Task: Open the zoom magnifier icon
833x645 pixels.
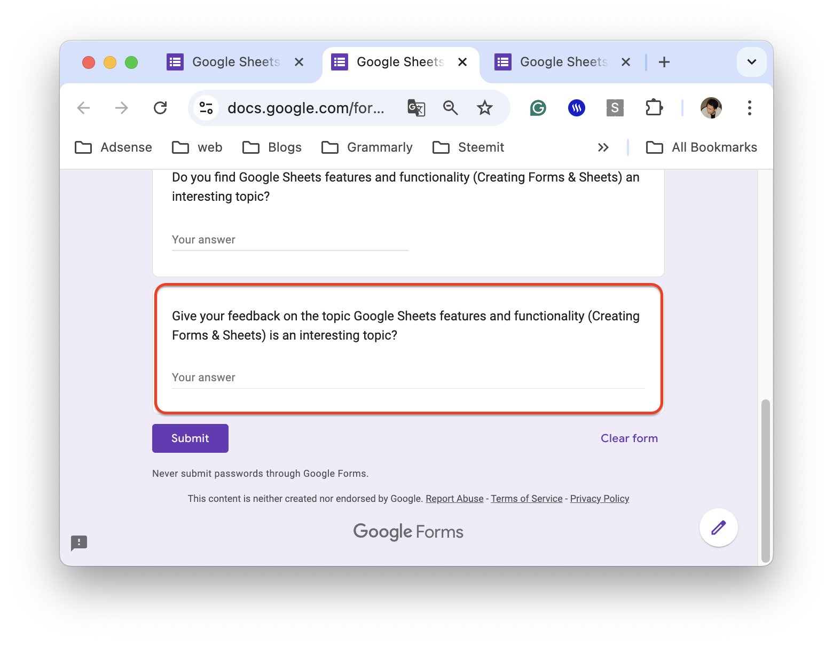Action: tap(451, 108)
